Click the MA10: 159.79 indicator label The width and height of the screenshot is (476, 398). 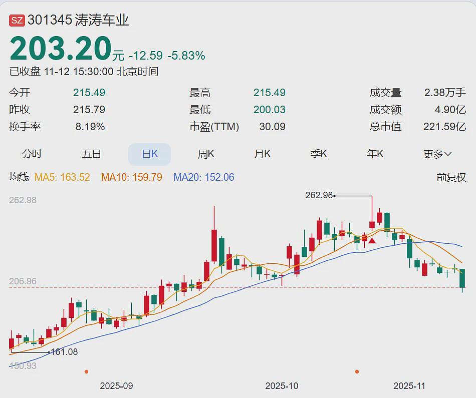pos(132,177)
